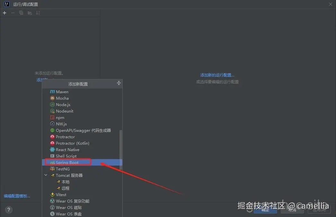Choose Maven from the new configuration list
336x217 pixels.
(x=82, y=92)
